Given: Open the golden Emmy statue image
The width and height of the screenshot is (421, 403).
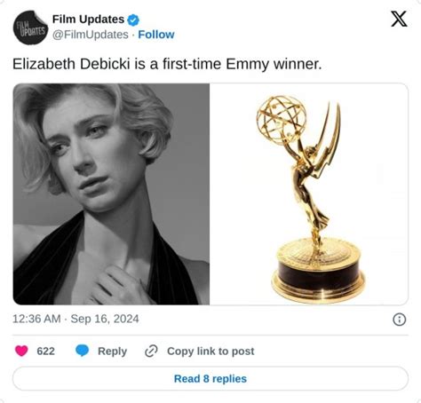Looking at the screenshot, I should point(309,194).
